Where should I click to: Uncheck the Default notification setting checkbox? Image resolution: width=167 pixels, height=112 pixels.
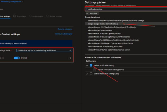coord(91,65)
